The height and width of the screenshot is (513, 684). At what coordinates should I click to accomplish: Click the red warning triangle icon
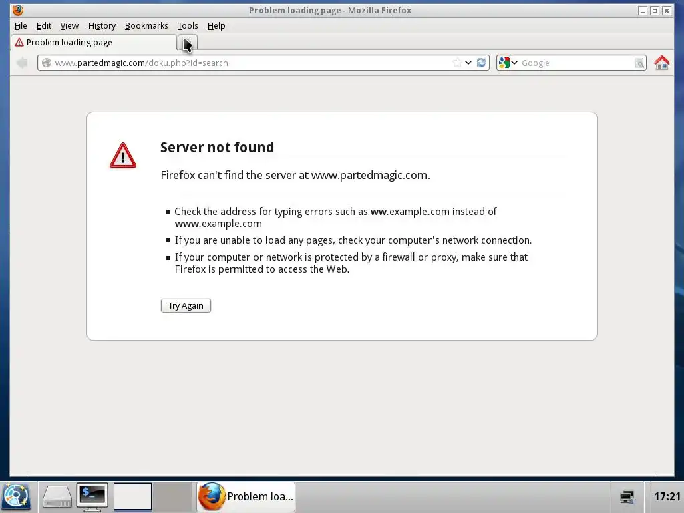[123, 155]
